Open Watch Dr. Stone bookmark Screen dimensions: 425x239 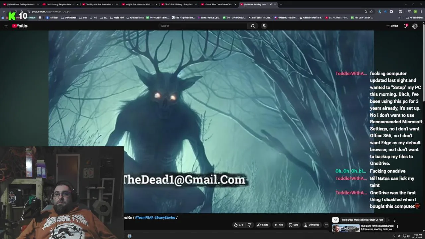(311, 18)
